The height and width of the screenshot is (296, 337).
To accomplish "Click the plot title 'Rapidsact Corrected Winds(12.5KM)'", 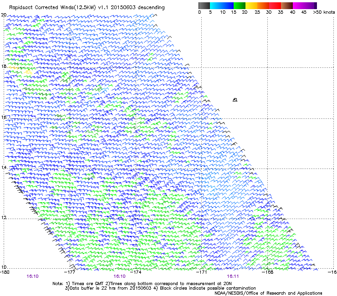I will (x=53, y=7).
